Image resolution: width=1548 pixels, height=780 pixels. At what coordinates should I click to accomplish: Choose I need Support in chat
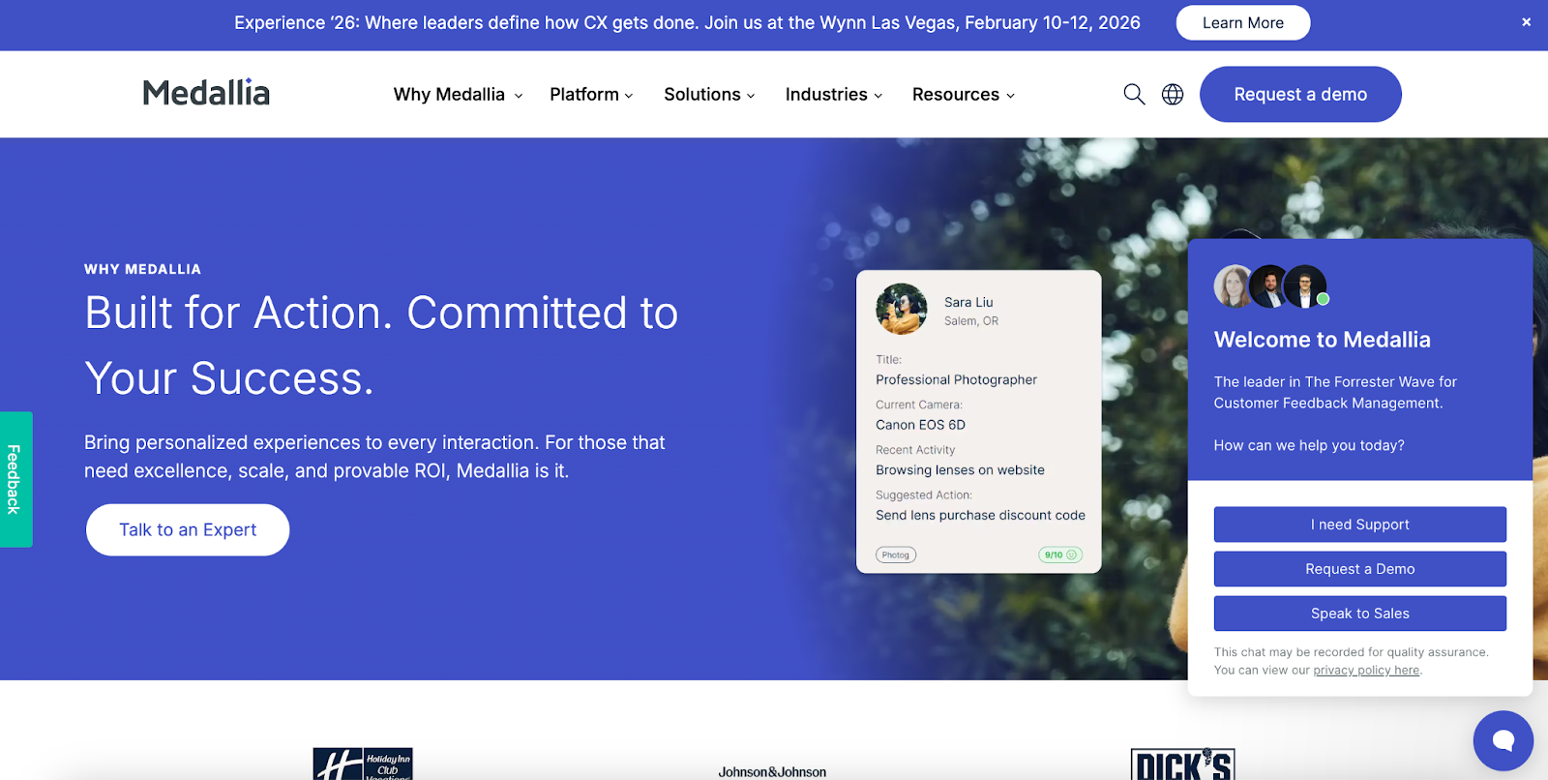point(1360,525)
